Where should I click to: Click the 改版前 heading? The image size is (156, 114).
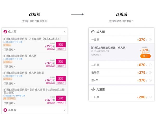(x=35, y=14)
